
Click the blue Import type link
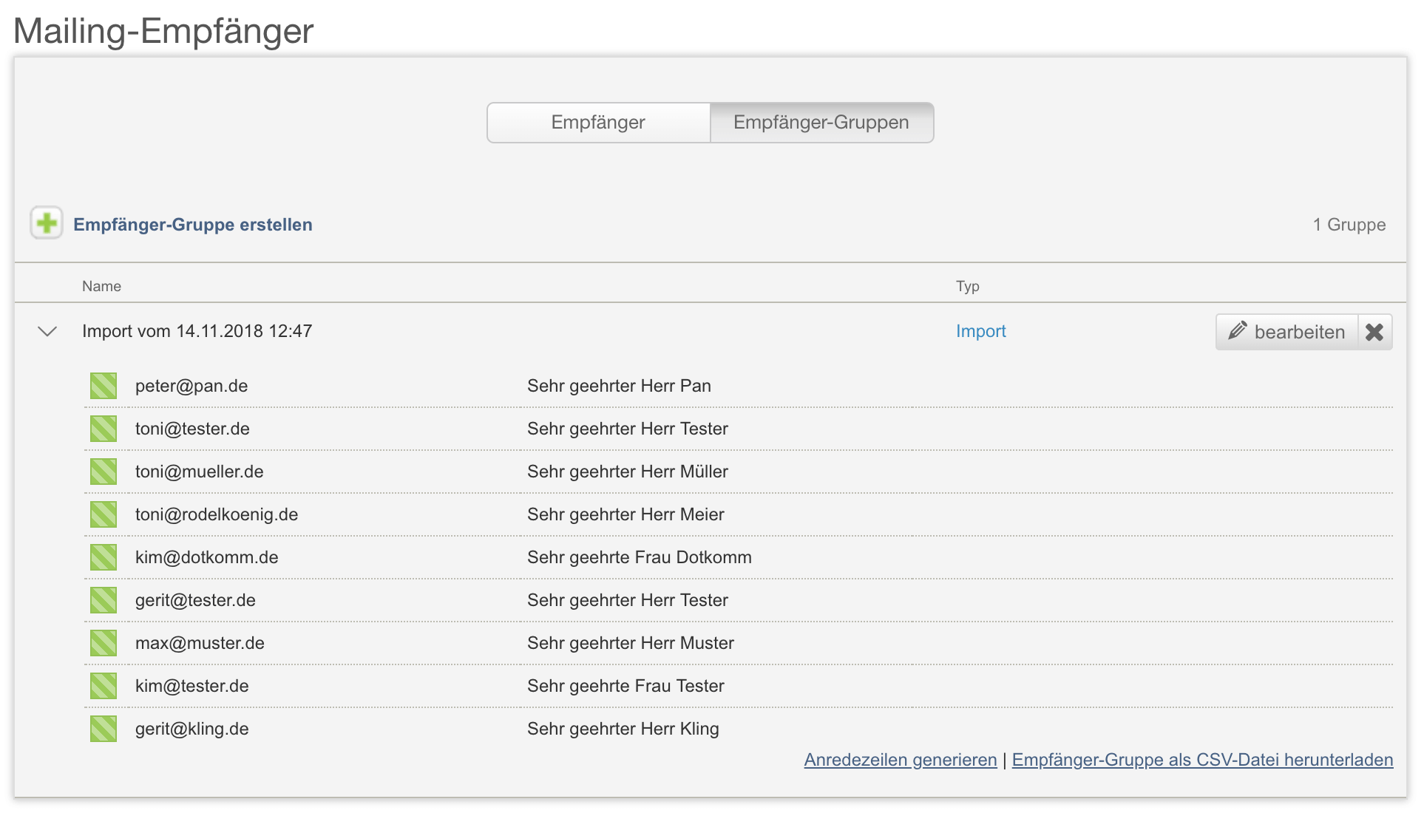(x=980, y=331)
